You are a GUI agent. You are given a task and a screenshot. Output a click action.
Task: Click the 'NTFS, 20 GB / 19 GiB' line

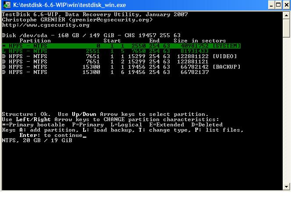pyautogui.click(x=37, y=140)
